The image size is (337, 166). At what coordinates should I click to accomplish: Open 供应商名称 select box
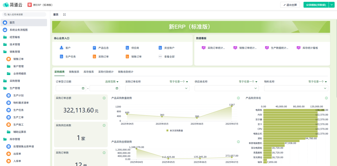click(227, 88)
